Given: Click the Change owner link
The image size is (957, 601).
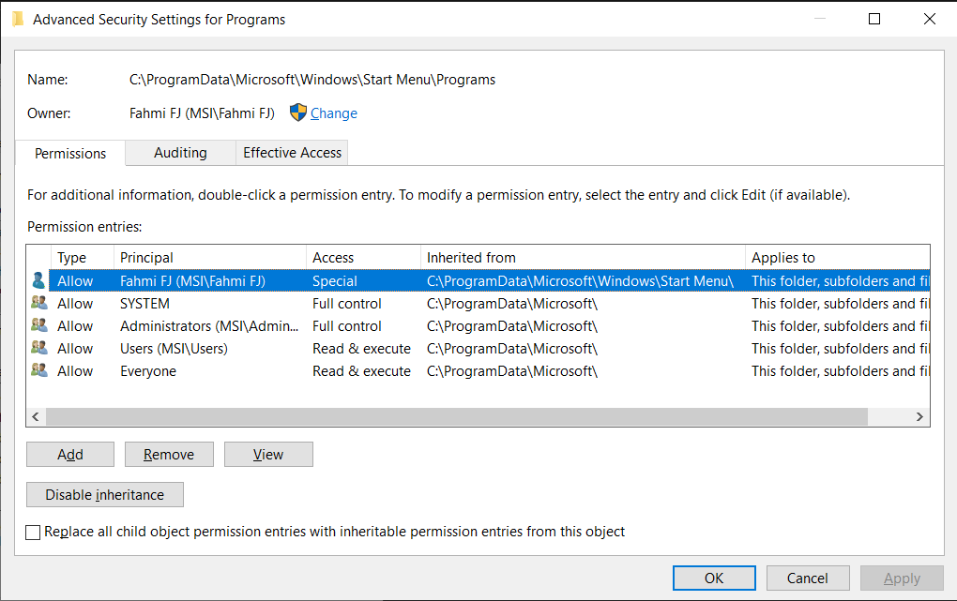Looking at the screenshot, I should point(333,113).
